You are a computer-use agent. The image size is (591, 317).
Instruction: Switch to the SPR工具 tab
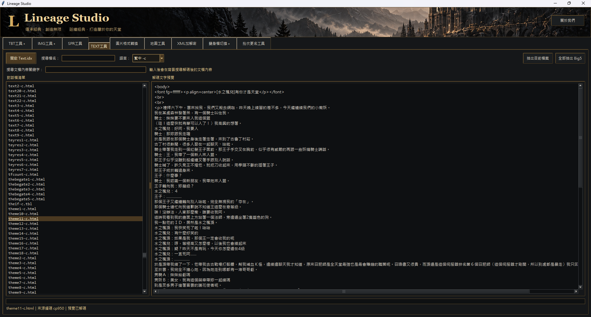pos(75,44)
